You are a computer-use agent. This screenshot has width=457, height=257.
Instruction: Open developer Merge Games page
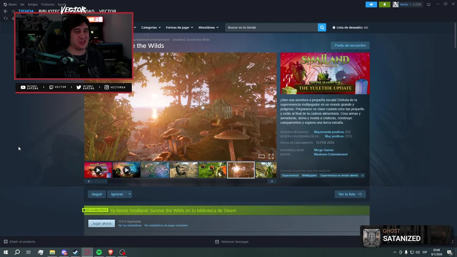[324, 150]
